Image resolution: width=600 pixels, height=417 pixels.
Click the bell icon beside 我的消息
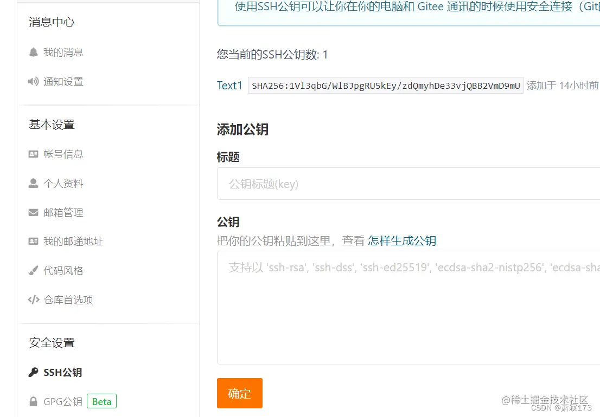tap(33, 53)
